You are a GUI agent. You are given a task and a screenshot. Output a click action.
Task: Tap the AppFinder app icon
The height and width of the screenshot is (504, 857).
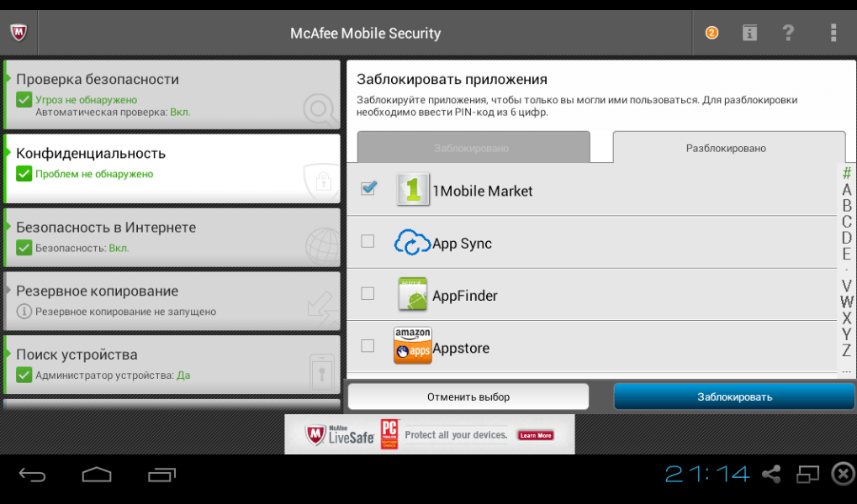413,295
